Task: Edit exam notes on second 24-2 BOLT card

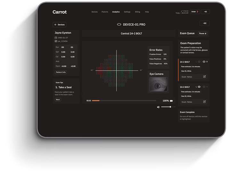Action: click(204, 102)
